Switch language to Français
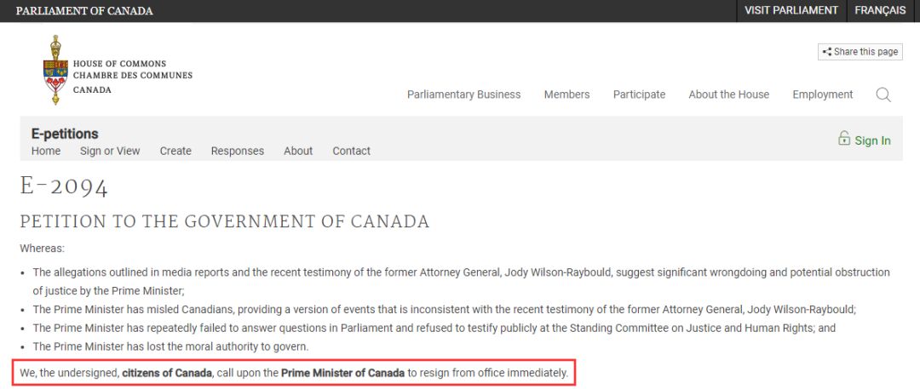920x389 pixels. [880, 10]
